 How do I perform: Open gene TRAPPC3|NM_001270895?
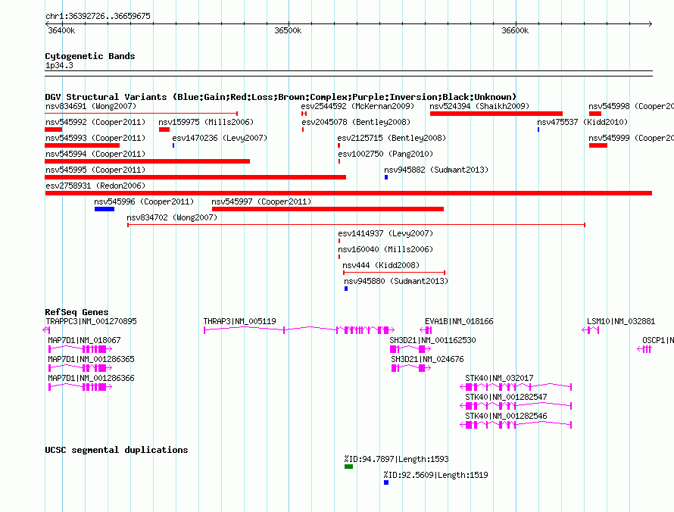[91, 322]
